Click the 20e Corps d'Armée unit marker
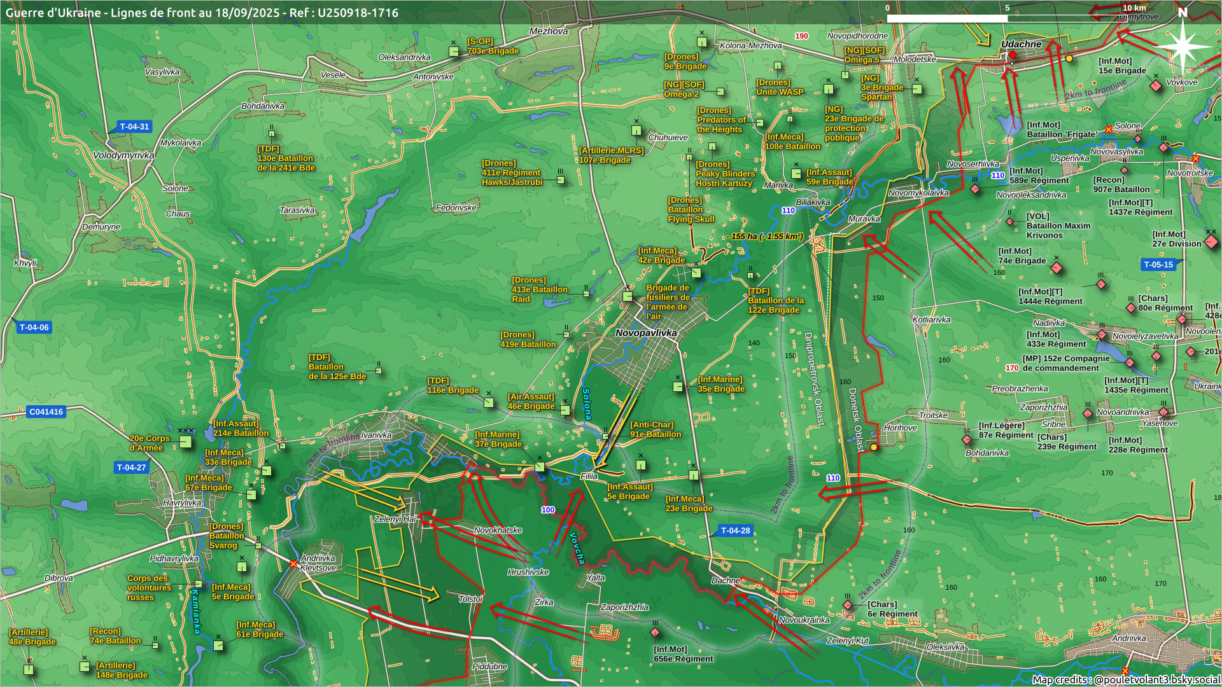 pyautogui.click(x=185, y=441)
